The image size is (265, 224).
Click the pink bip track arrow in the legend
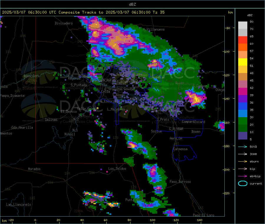pyautogui.click(x=243, y=169)
